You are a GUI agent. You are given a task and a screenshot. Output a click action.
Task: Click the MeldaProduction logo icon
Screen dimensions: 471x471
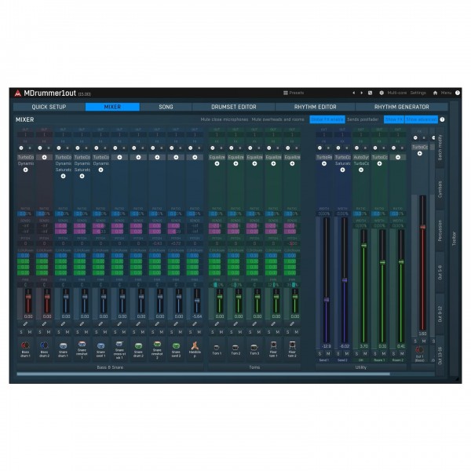coord(18,93)
